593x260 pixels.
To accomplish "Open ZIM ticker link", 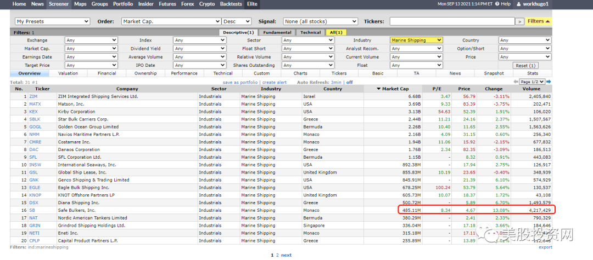I will (33, 96).
